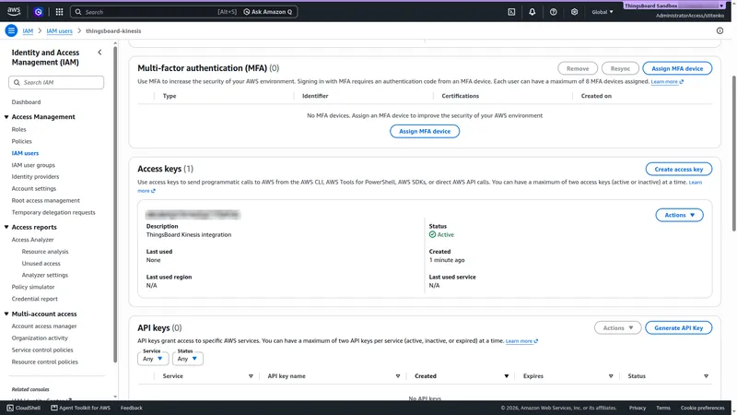The height and width of the screenshot is (415, 737).
Task: Click the centered Assign MFA device button
Action: click(x=425, y=131)
